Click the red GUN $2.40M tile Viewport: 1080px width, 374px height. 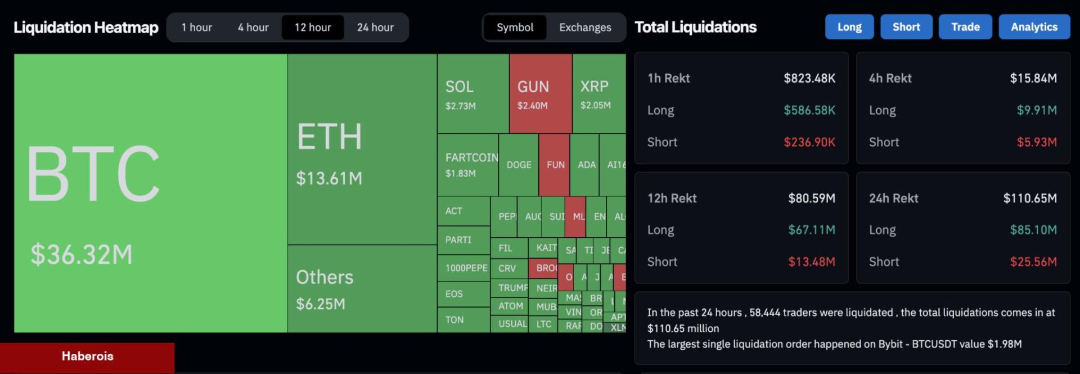click(541, 93)
